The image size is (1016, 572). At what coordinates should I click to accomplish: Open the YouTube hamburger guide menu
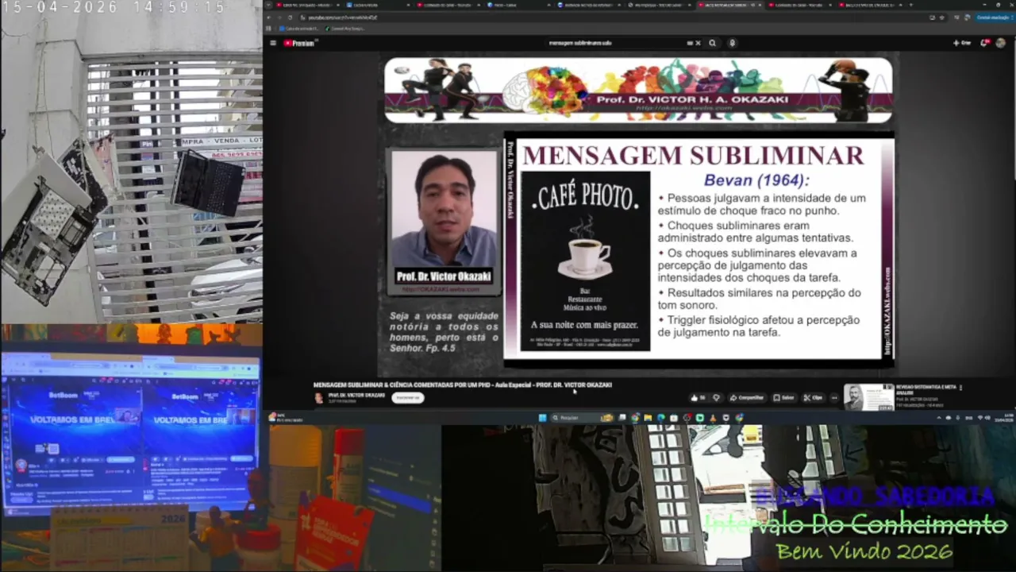tap(272, 43)
